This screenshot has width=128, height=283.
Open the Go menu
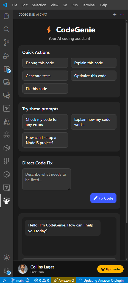(65, 5)
